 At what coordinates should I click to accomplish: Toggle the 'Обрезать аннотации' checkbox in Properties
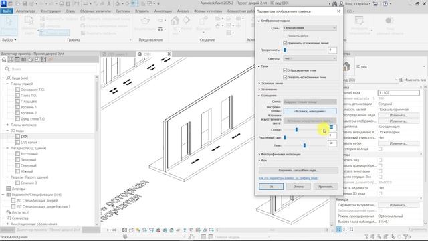tap(381, 171)
